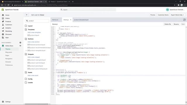View Online Store eye icon
The image size is (187, 105).
pos(20,46)
